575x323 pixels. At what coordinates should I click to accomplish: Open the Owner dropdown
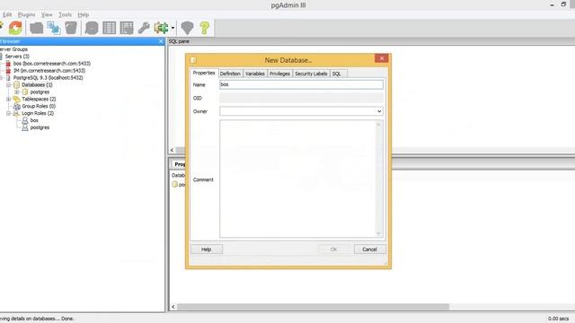[379, 111]
